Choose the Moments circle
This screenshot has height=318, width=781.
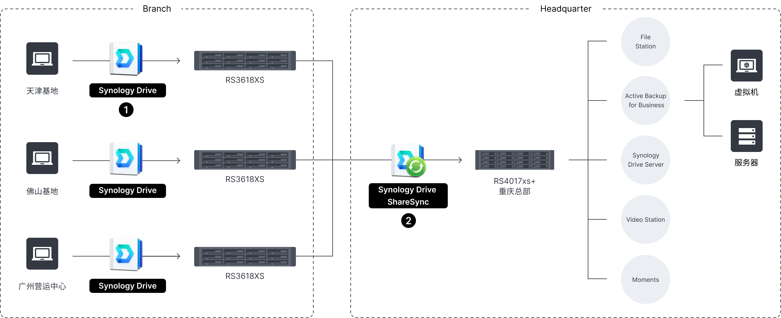(x=645, y=279)
